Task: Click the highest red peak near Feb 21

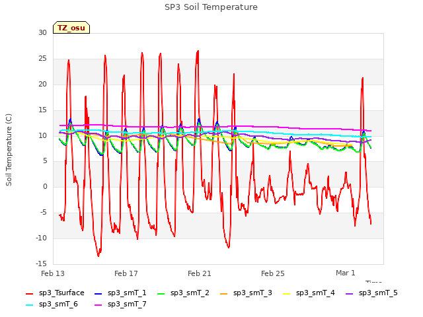Action: [x=198, y=52]
